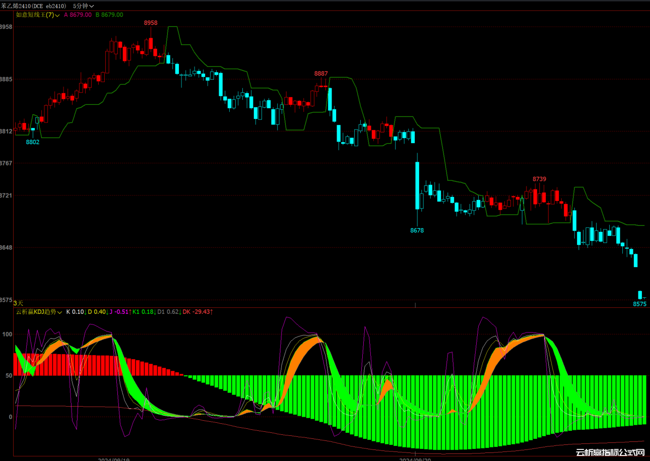
Task: Expand the 云析赢KDJ趋势 indicator menu
Action: pyautogui.click(x=39, y=312)
